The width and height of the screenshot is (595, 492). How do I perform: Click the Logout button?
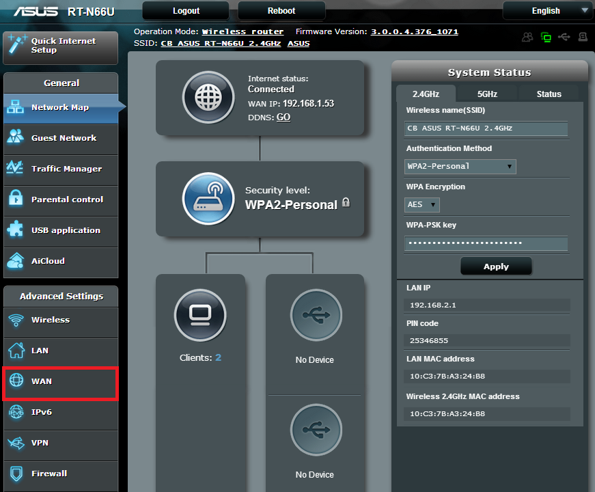(x=186, y=11)
